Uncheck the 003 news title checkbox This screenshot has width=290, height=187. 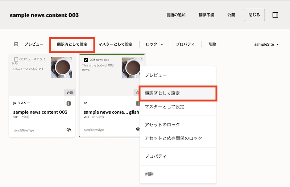(x=86, y=60)
